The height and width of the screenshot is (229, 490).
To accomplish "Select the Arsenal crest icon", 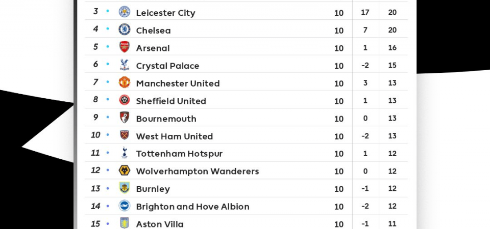I will click(x=125, y=47).
